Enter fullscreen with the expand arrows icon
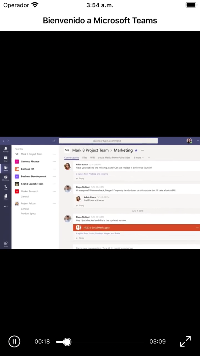The width and height of the screenshot is (200, 356). [185, 341]
